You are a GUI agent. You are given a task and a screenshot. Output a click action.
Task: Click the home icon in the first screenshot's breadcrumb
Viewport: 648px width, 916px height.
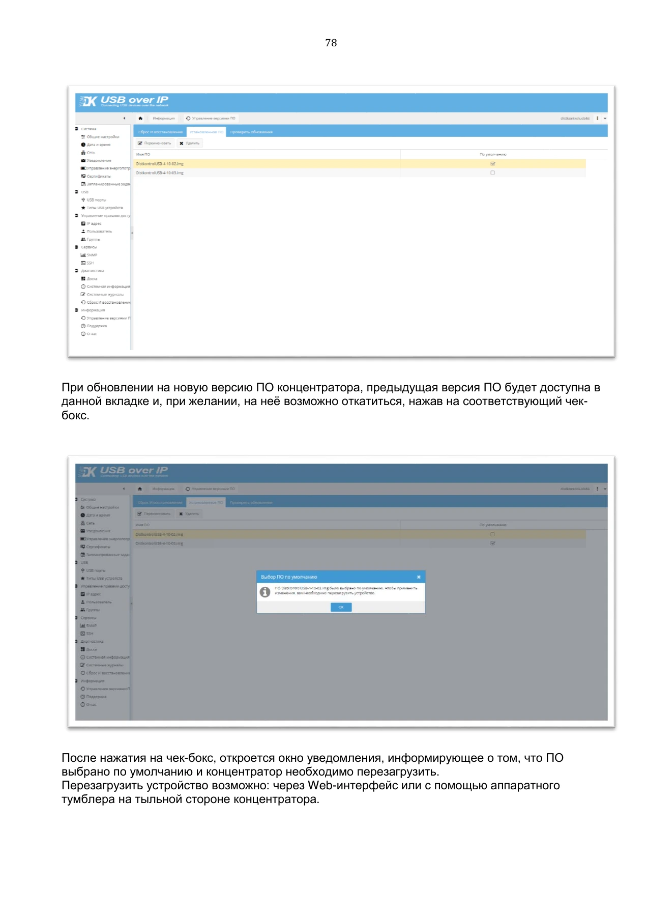click(140, 118)
